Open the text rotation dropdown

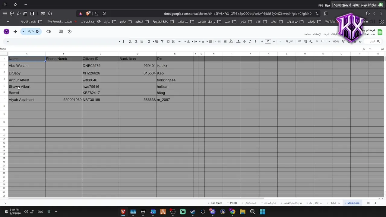[187, 41]
